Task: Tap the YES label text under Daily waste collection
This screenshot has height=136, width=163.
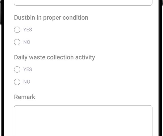Action: click(x=28, y=69)
